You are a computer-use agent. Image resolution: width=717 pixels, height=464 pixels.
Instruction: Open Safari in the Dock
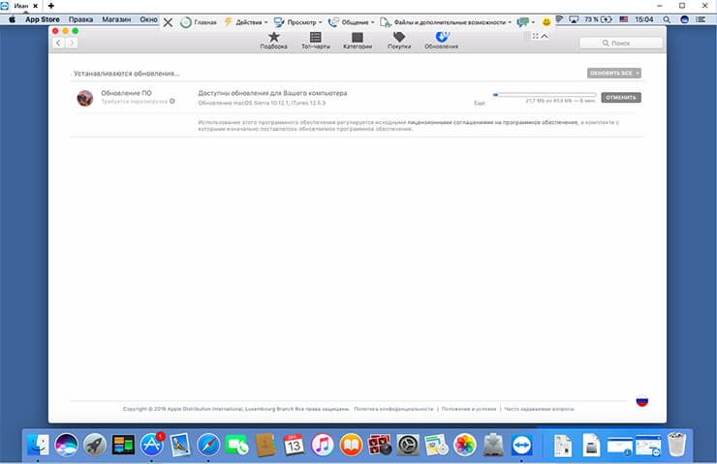pyautogui.click(x=208, y=445)
